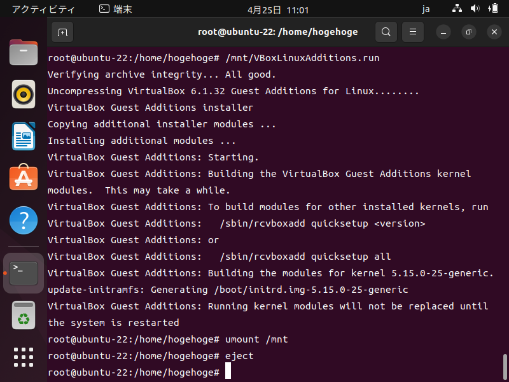Viewport: 509px width, 382px height.
Task: Close the terminal window
Action: [494, 32]
